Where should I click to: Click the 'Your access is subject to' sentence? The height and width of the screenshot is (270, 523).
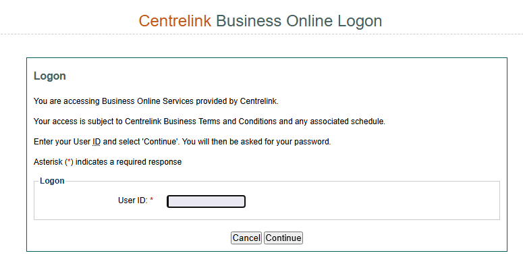(78, 122)
